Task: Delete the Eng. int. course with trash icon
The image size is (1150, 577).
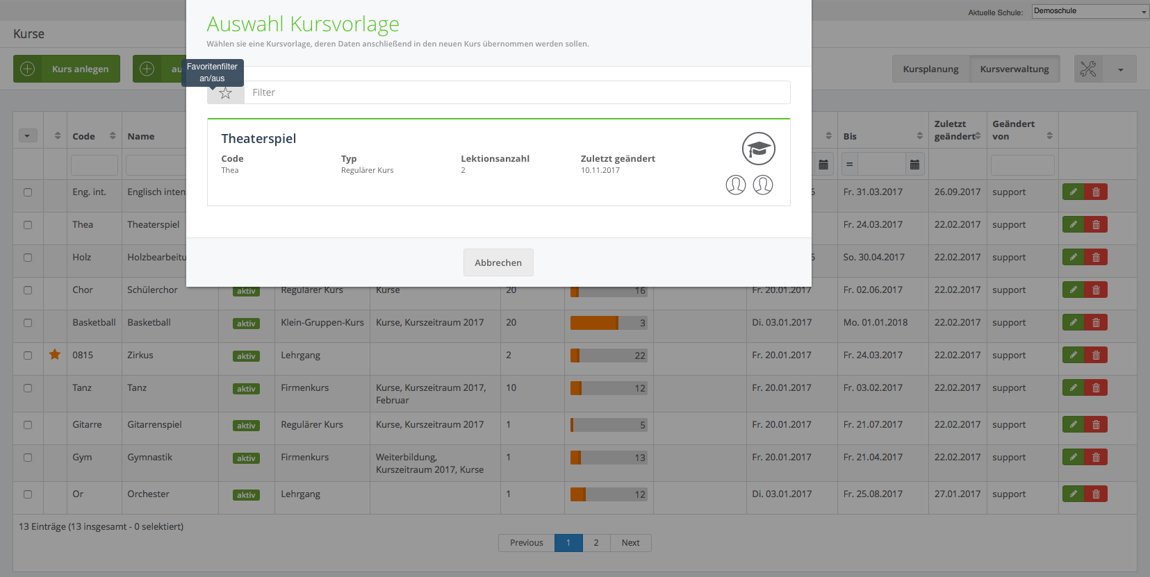Action: coord(1096,192)
